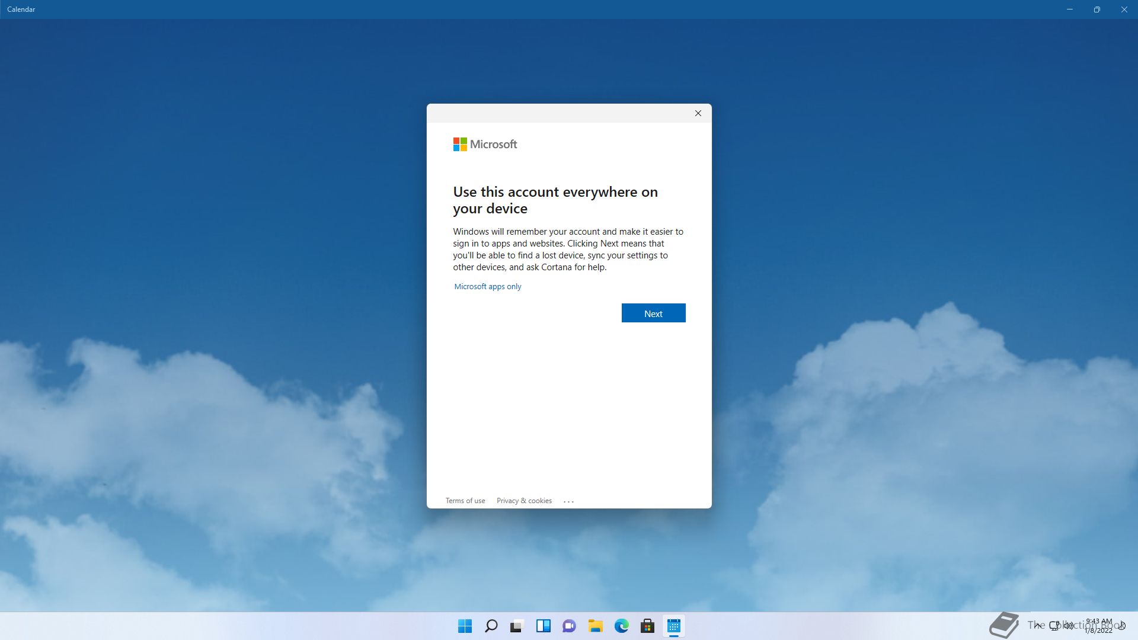Open Task View from taskbar
Image resolution: width=1138 pixels, height=640 pixels.
[x=517, y=626]
